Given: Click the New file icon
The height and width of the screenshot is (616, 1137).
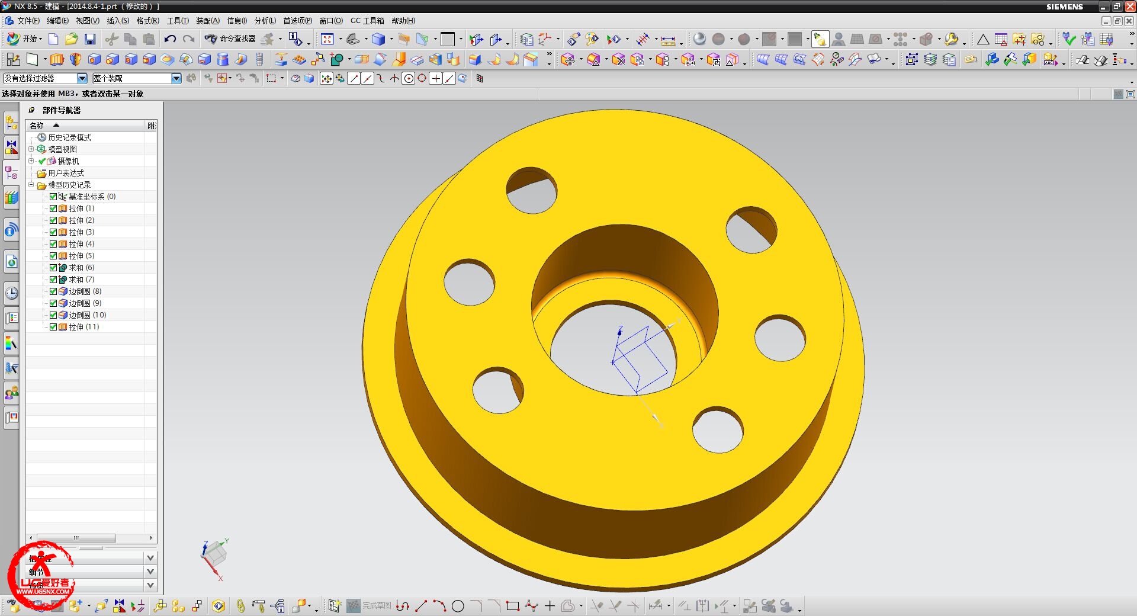Looking at the screenshot, I should 53,39.
